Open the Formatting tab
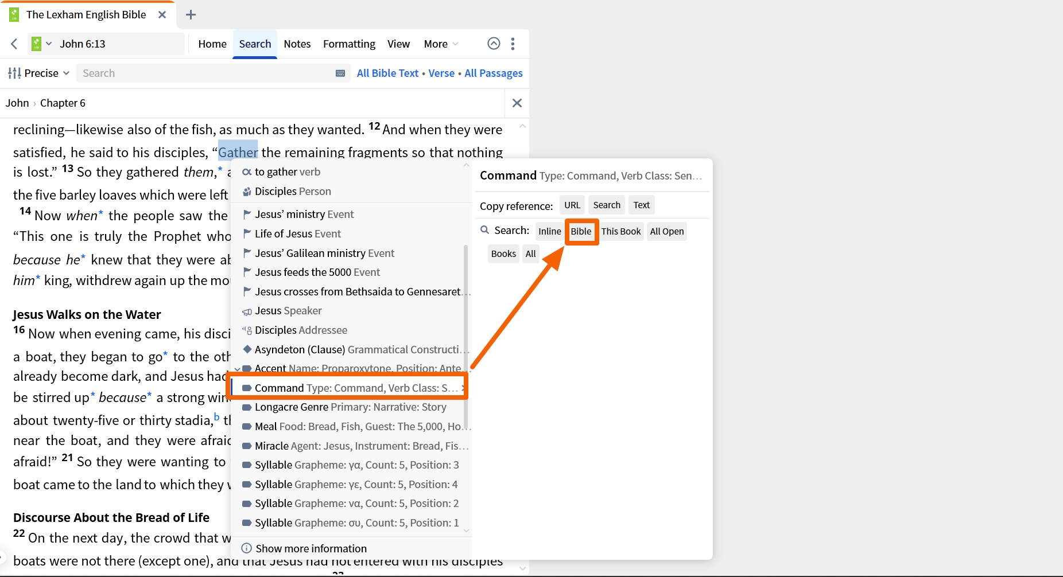 point(349,44)
